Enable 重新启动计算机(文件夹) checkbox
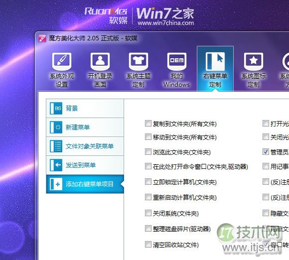This screenshot has width=289, height=260. click(x=148, y=197)
